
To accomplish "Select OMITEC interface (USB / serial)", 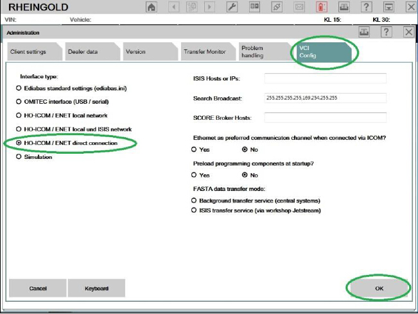I will [19, 101].
